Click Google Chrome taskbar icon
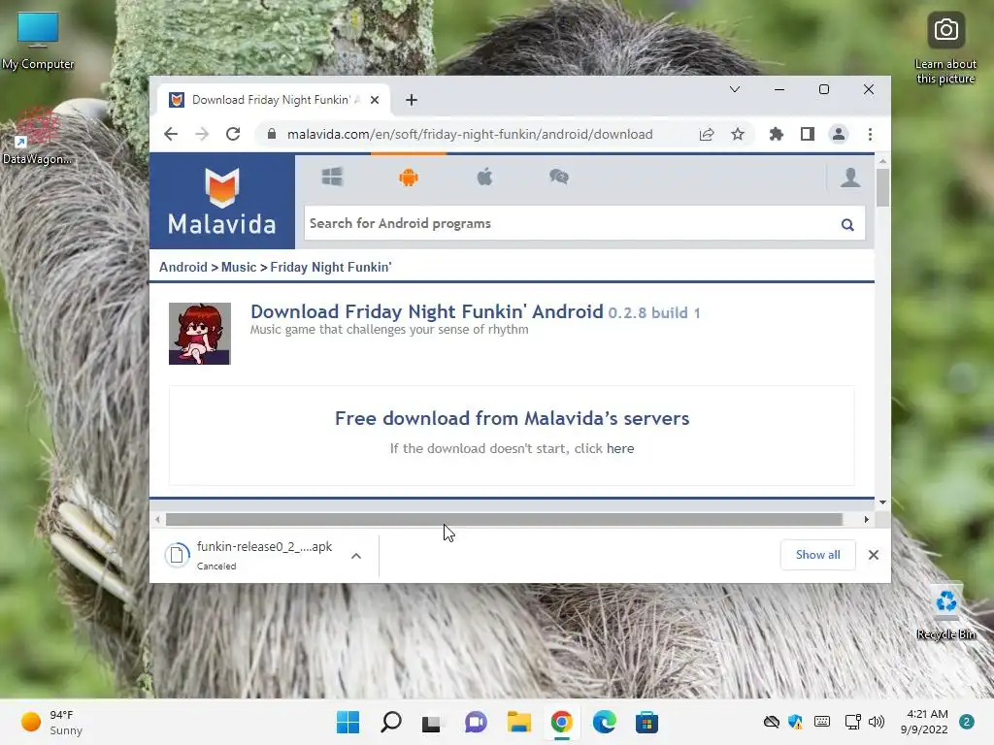The height and width of the screenshot is (745, 994). point(561,722)
